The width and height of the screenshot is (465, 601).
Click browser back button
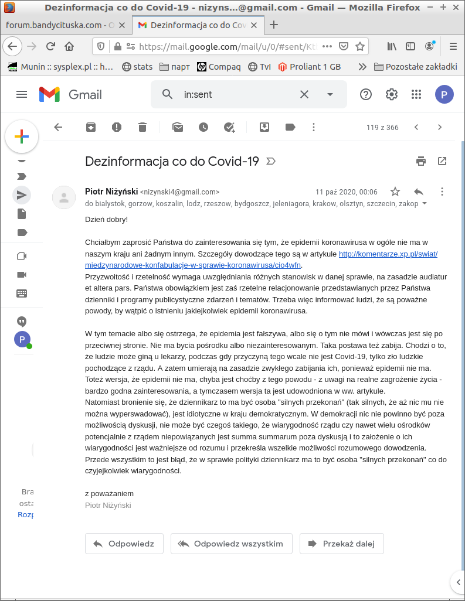[x=12, y=46]
